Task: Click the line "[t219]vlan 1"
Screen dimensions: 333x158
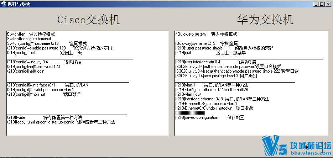Action: [x=185, y=85]
